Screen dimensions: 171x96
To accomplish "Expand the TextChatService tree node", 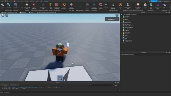I will click(121, 40).
